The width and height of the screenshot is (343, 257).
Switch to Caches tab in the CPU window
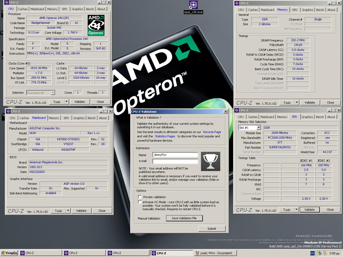(23, 9)
